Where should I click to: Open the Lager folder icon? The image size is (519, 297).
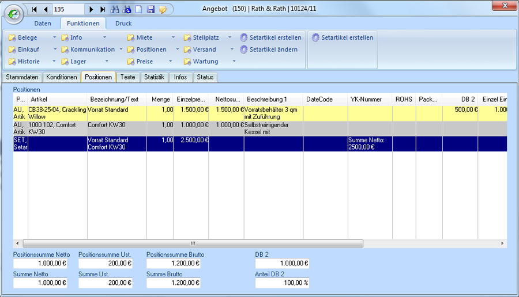click(x=65, y=62)
